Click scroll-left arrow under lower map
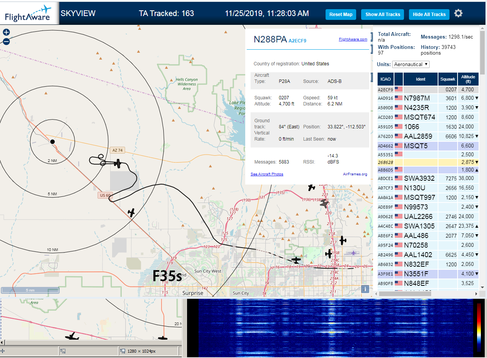This screenshot has height=358, width=487. (x=2, y=343)
